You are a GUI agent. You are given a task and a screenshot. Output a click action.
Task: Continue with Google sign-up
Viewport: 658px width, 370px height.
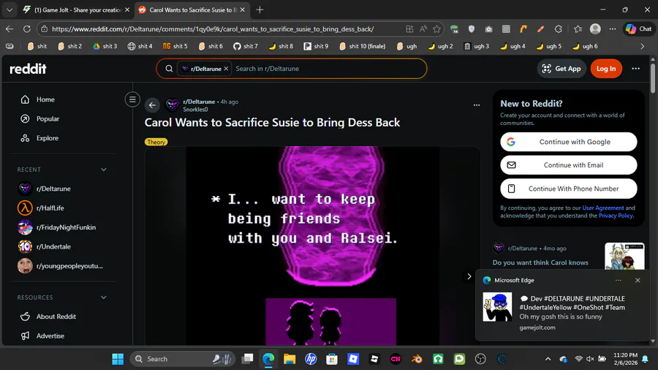tap(568, 142)
